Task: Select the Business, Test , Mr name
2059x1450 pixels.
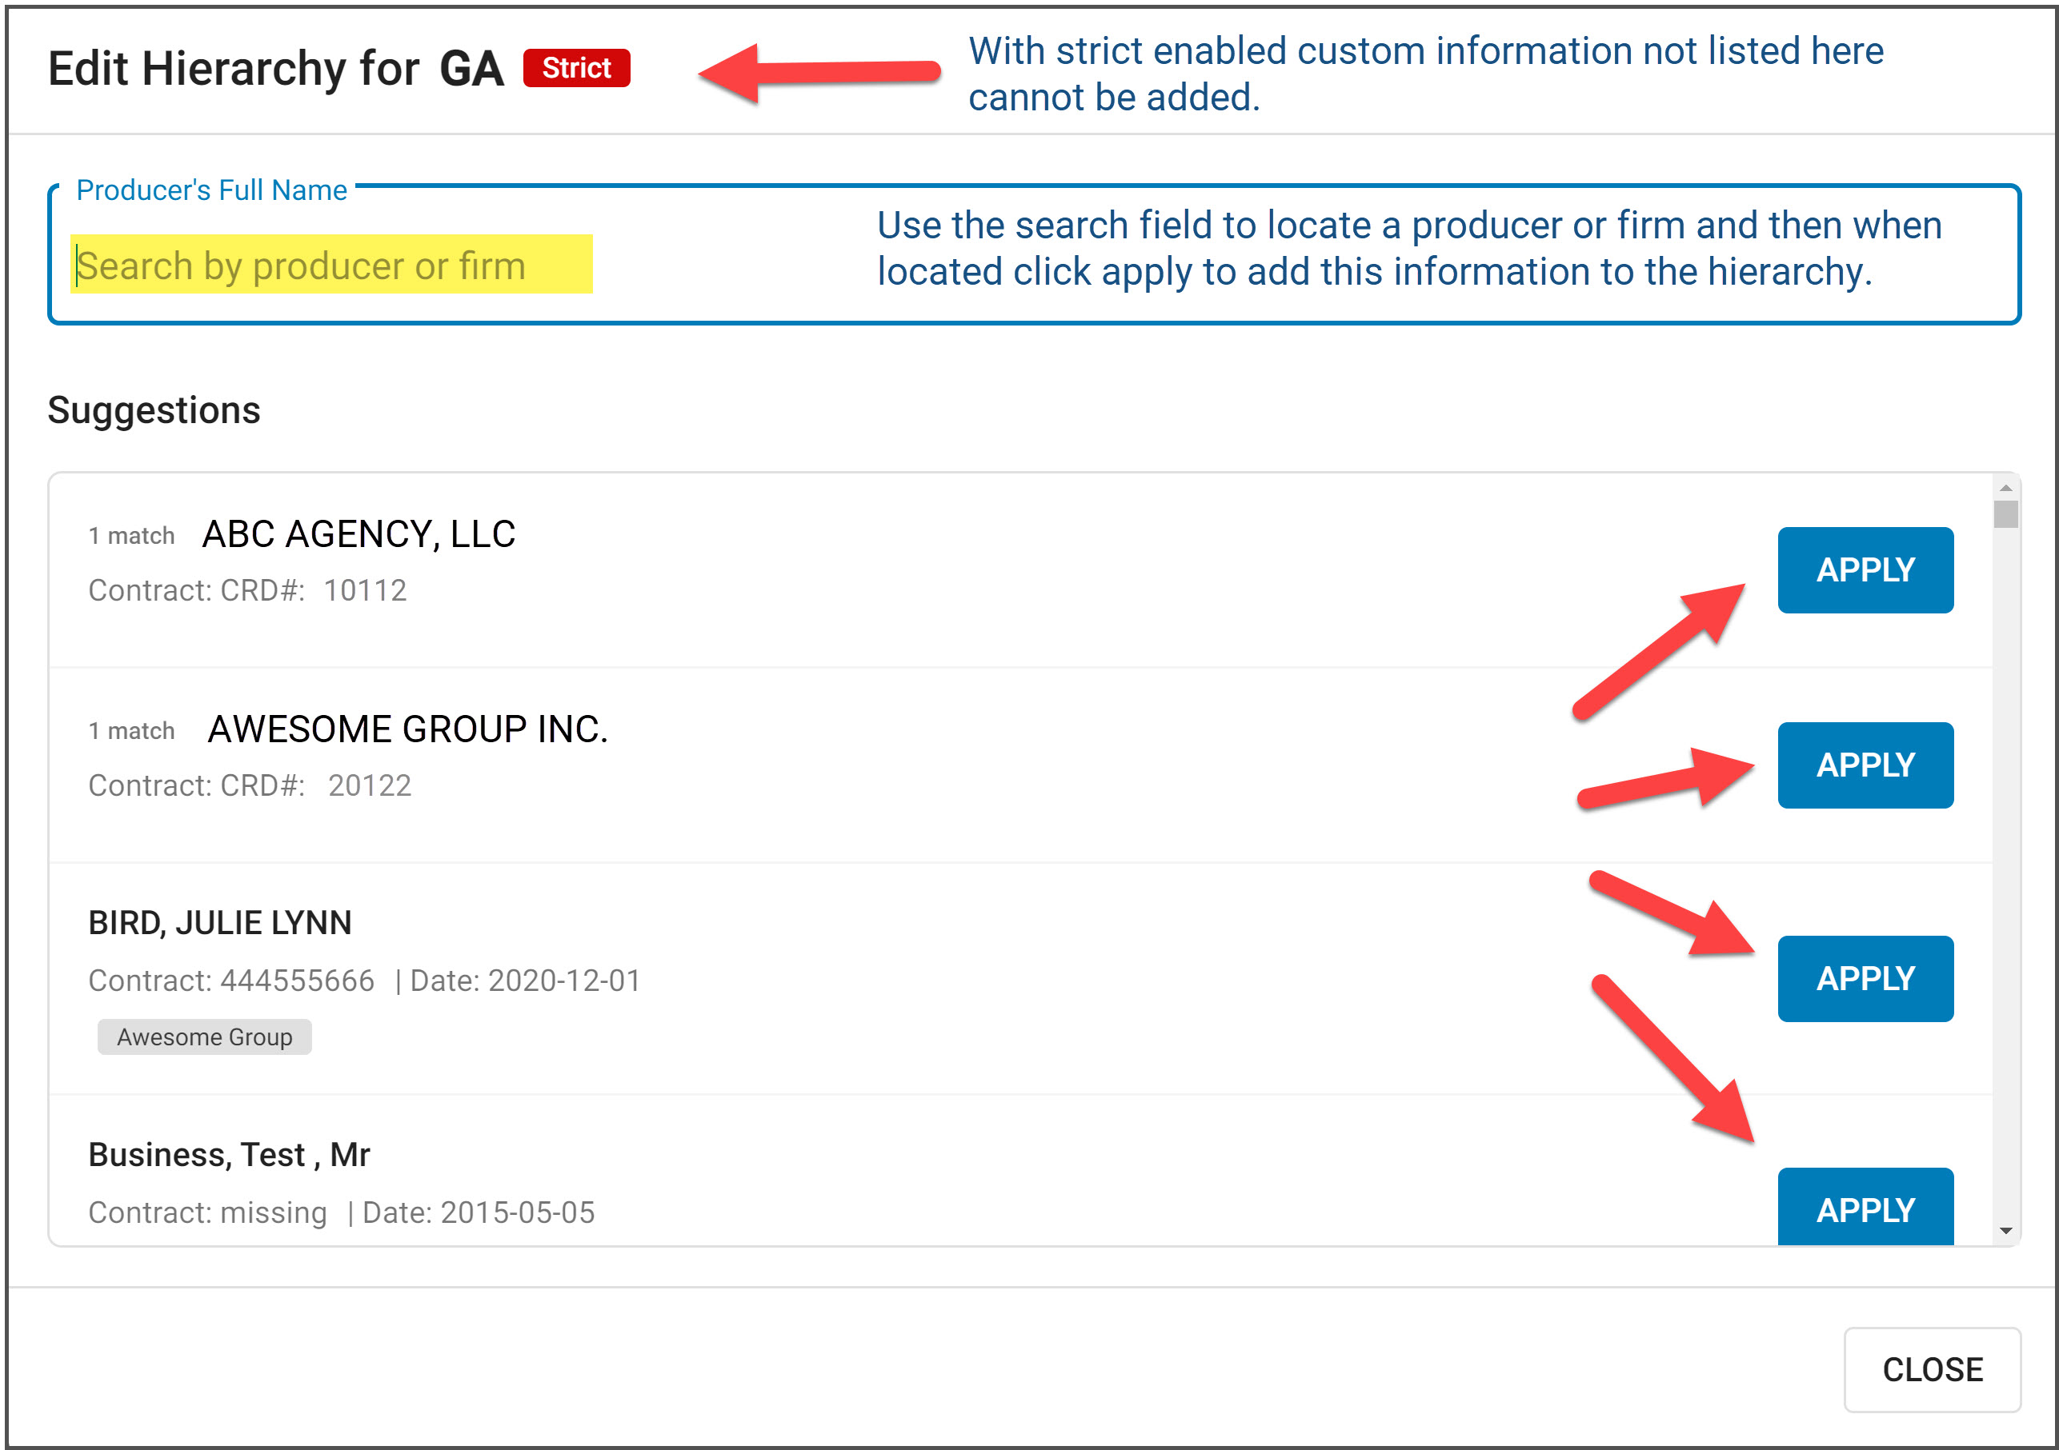Action: pos(229,1155)
